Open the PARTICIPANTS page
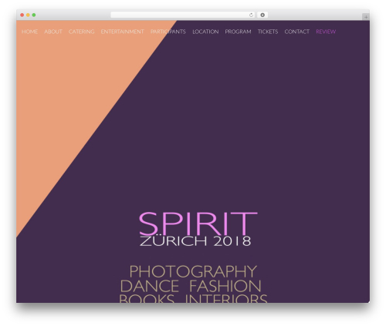This screenshot has height=326, width=386. click(168, 32)
